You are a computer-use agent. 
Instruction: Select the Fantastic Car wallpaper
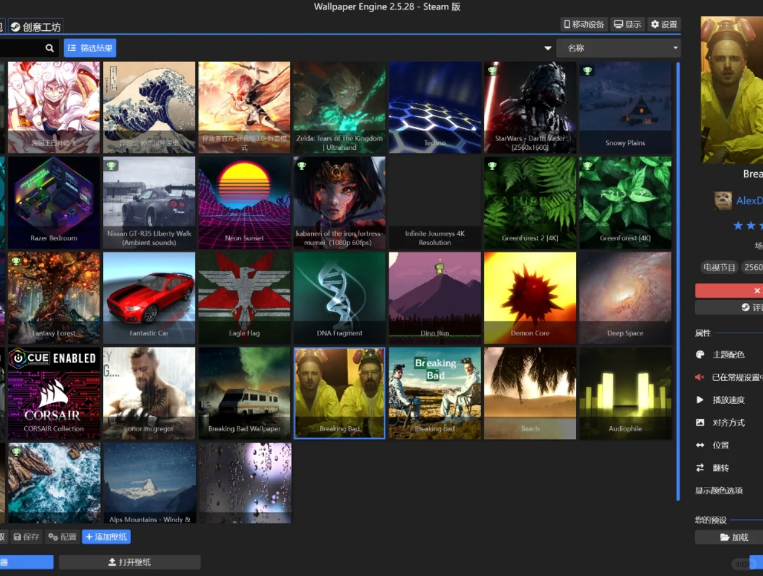click(149, 298)
